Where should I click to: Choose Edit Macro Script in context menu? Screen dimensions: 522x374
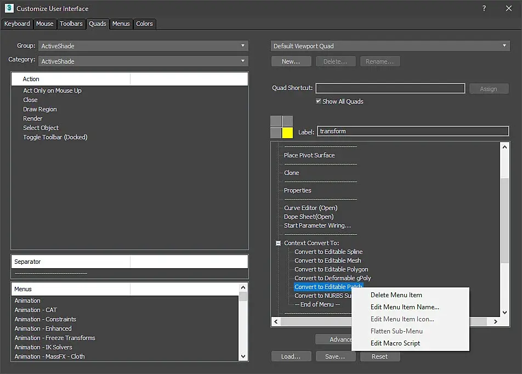click(395, 343)
